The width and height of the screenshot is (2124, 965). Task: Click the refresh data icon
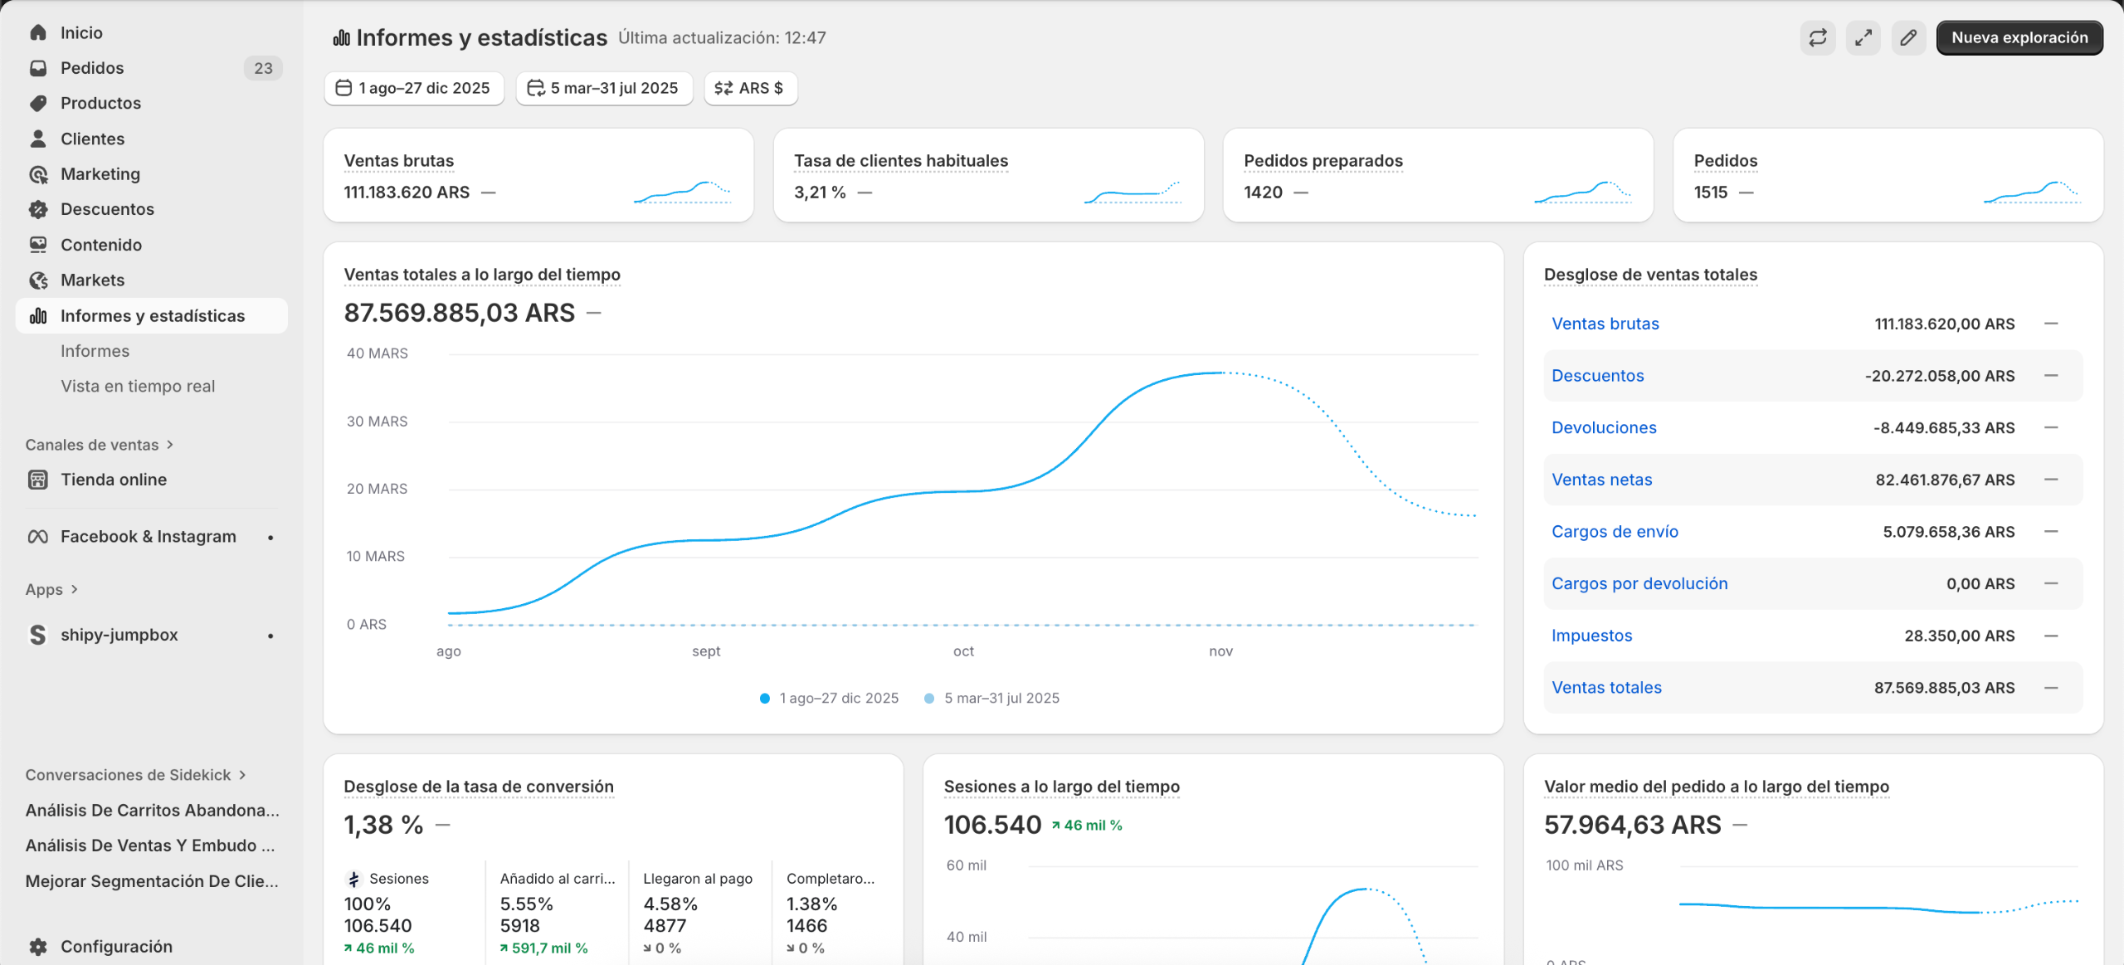tap(1817, 38)
